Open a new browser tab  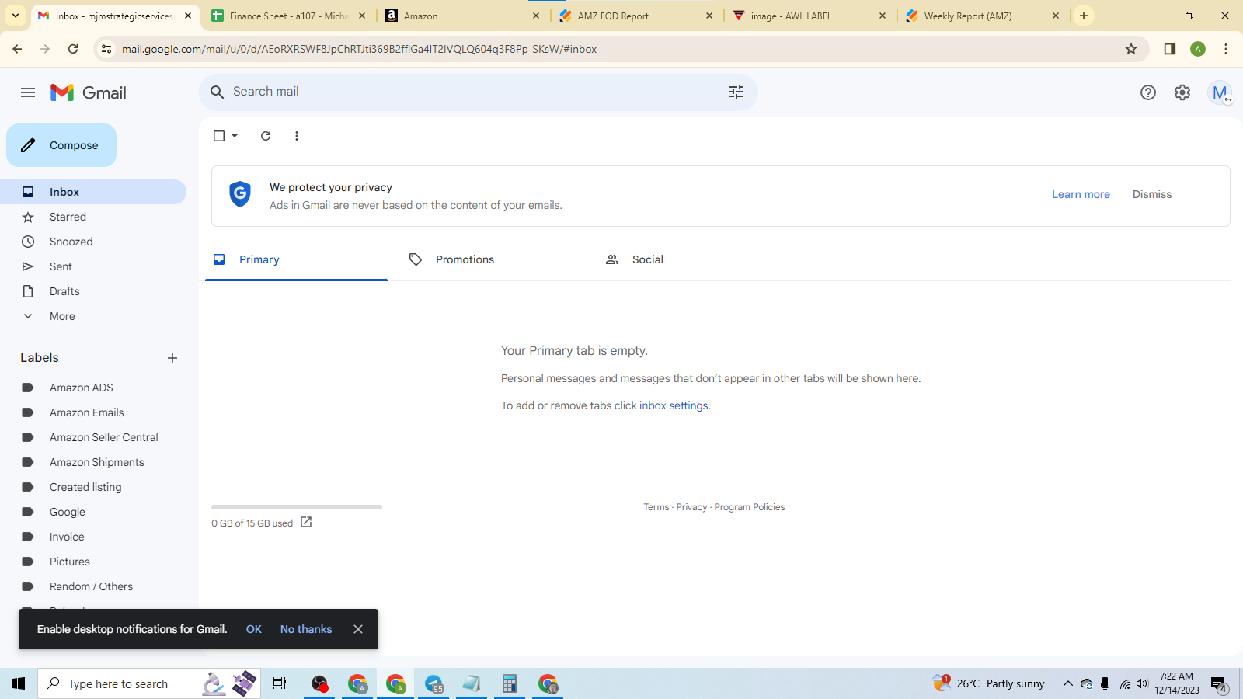1084,16
